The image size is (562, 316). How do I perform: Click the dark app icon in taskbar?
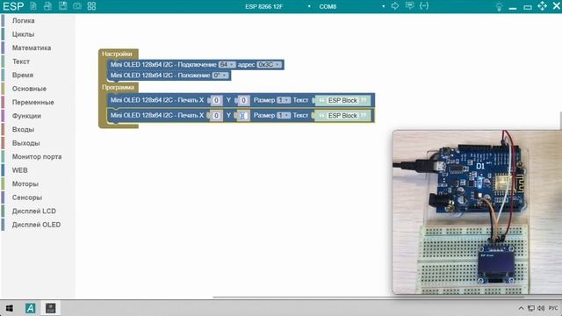pyautogui.click(x=51, y=308)
